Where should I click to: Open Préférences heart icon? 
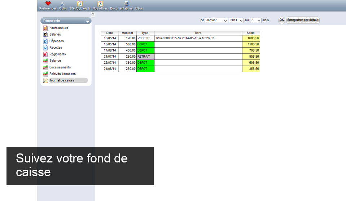(x=48, y=4)
